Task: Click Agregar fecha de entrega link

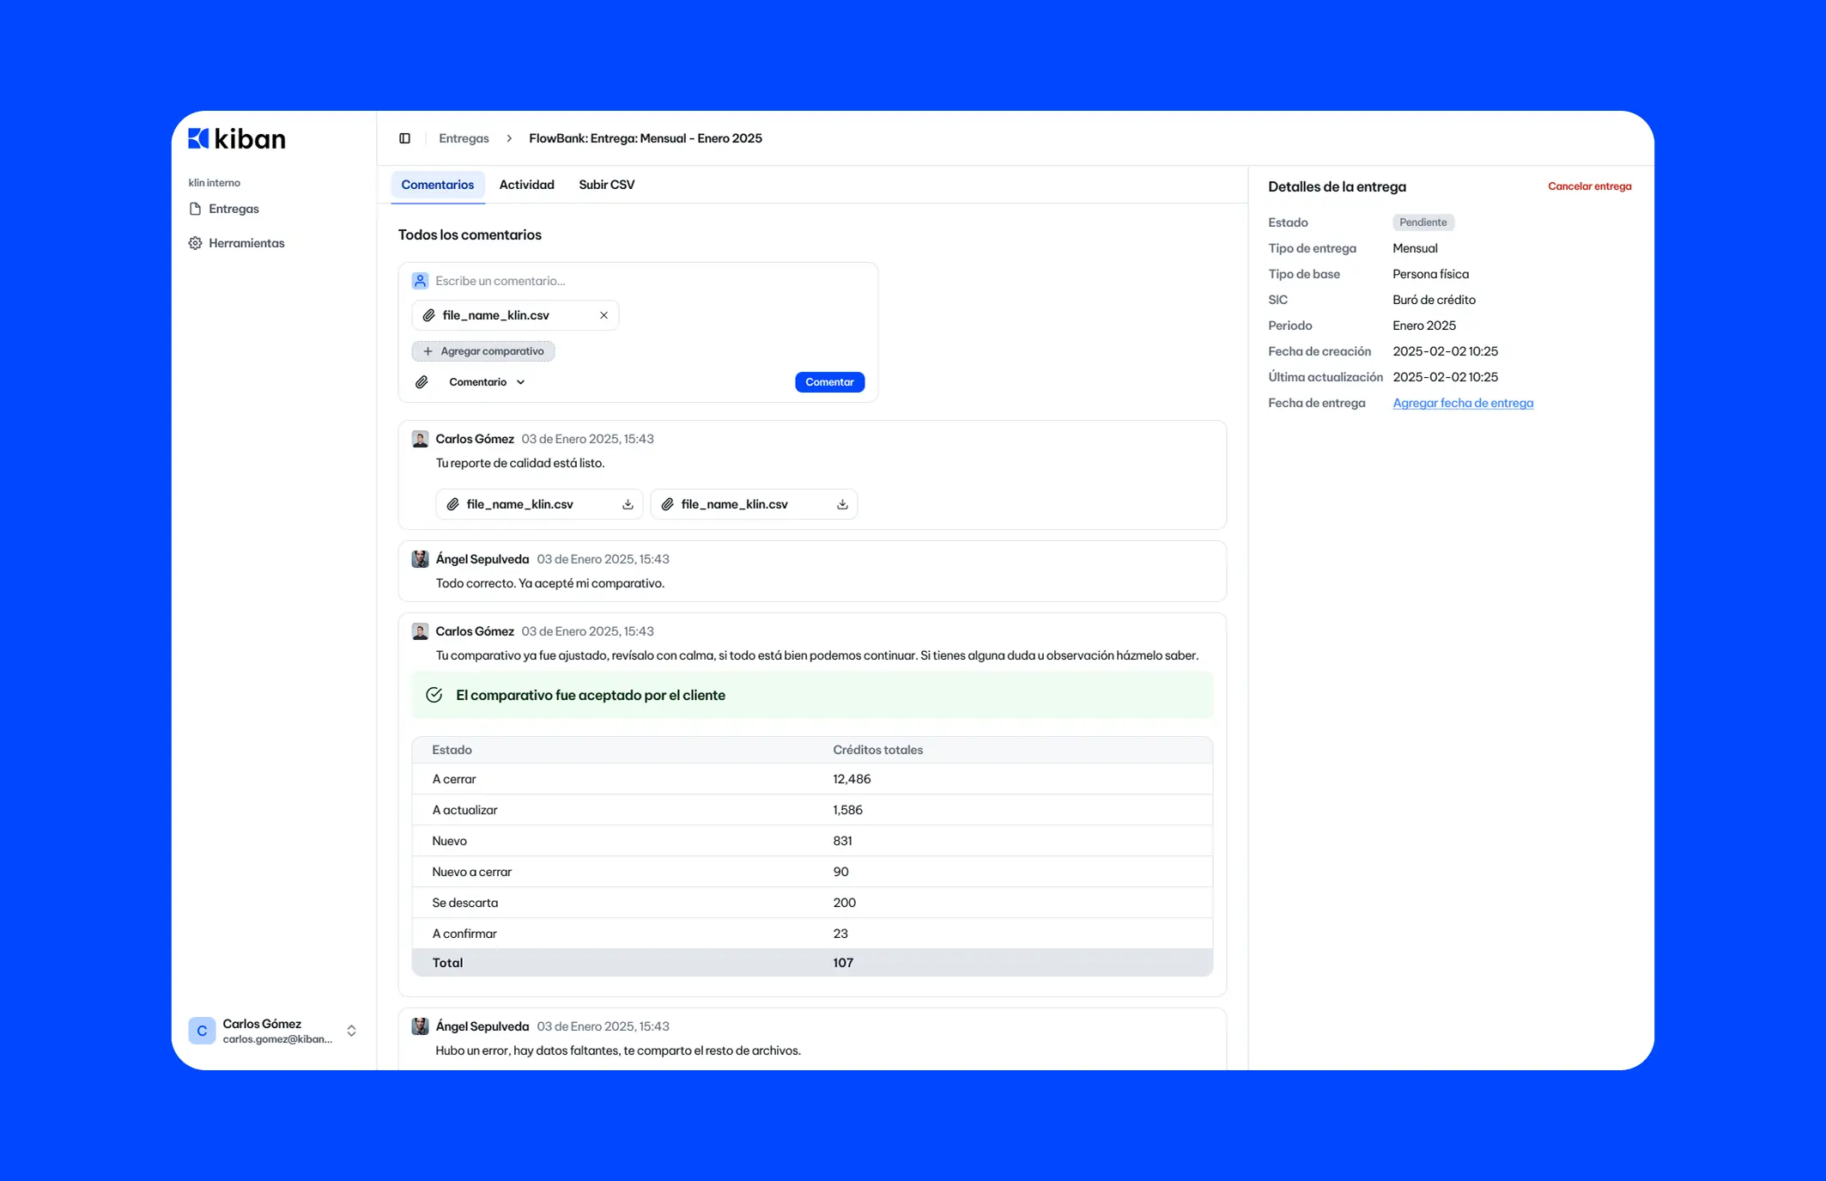Action: pos(1462,403)
